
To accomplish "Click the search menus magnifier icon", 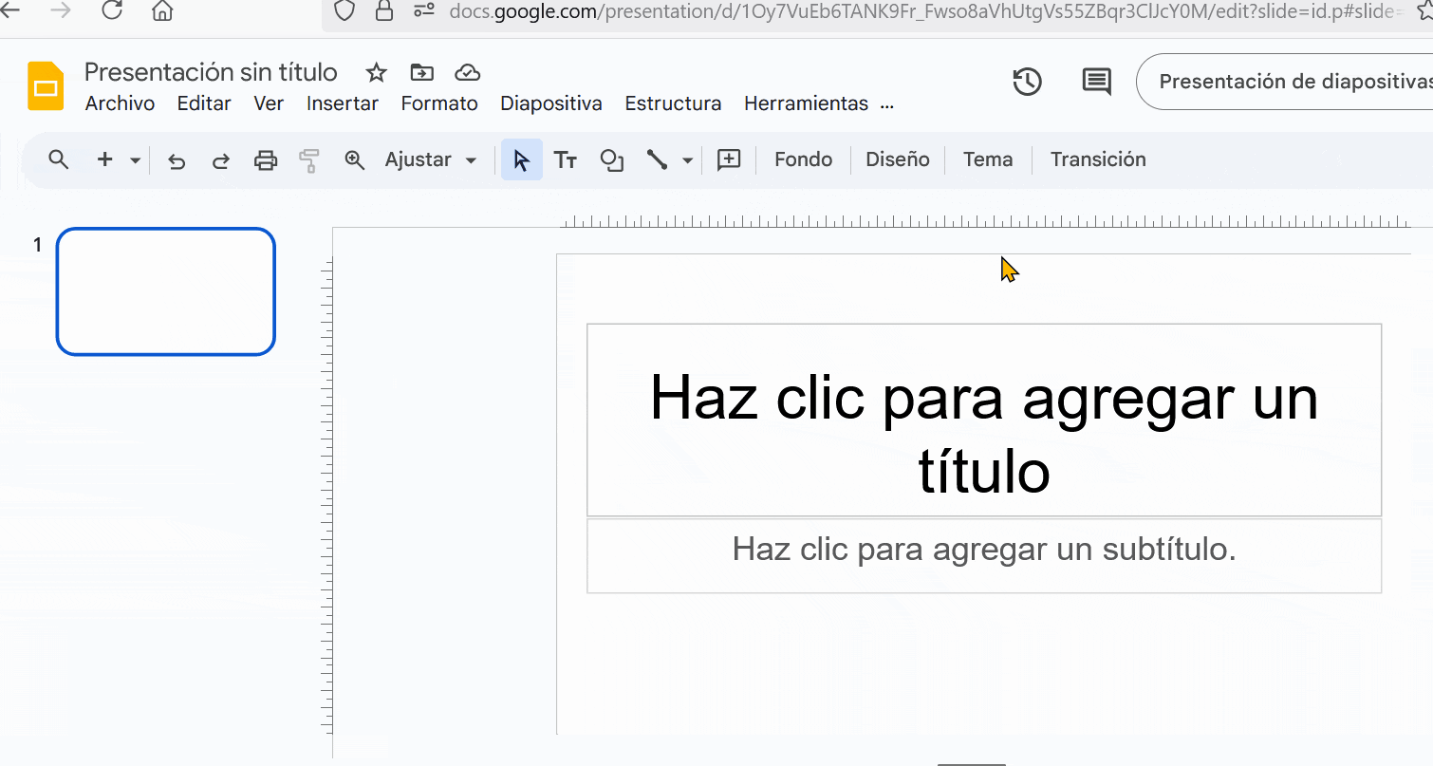I will click(59, 159).
